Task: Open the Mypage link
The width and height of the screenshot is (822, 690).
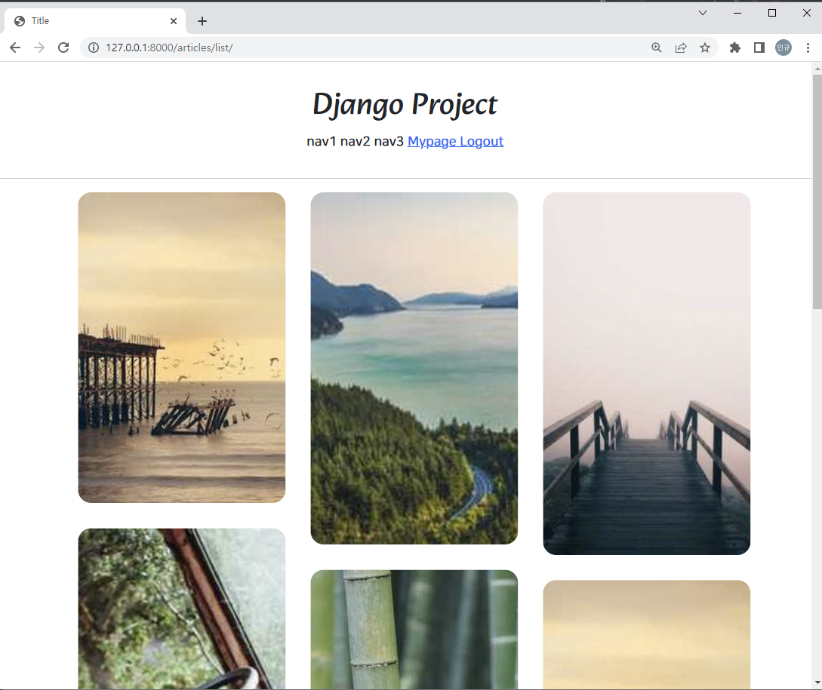Action: (x=432, y=142)
